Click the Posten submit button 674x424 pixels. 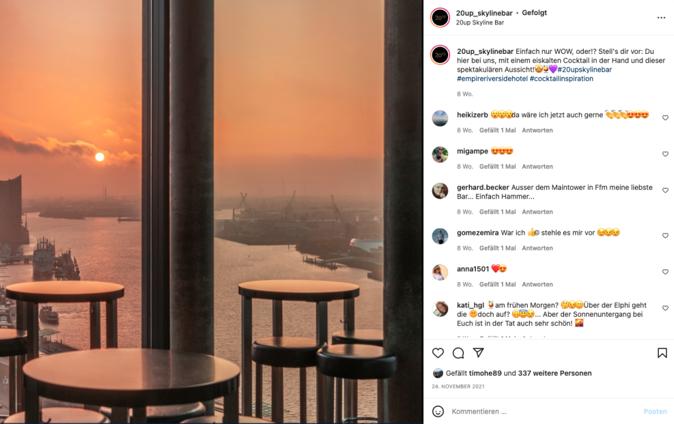click(655, 411)
